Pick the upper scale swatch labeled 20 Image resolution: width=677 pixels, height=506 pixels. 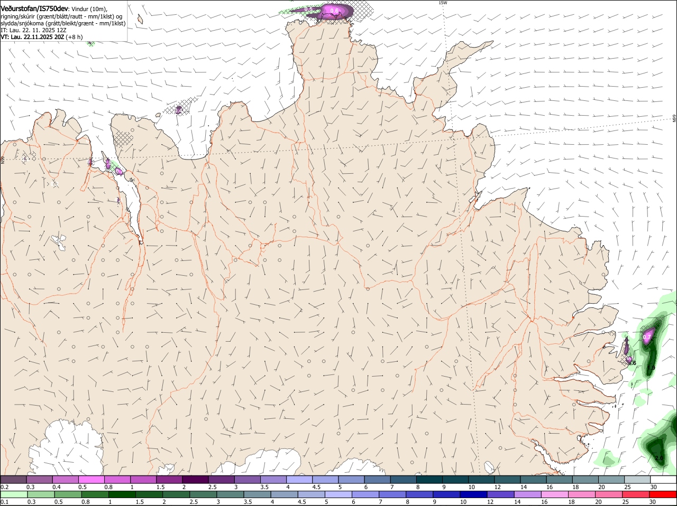coord(611,480)
